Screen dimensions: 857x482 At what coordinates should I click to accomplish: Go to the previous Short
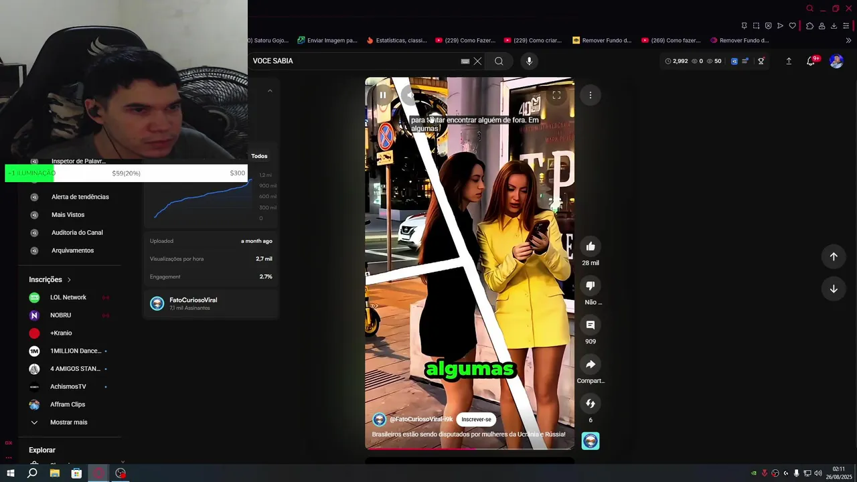coord(834,256)
